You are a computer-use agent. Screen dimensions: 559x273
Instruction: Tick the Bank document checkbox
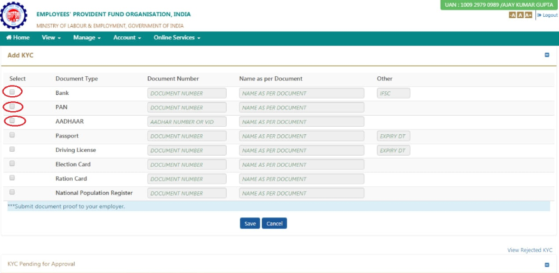(12, 92)
